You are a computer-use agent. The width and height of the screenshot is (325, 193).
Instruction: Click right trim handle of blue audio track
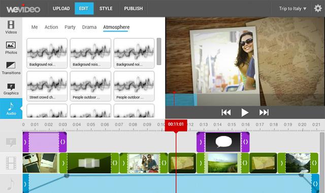(315, 184)
